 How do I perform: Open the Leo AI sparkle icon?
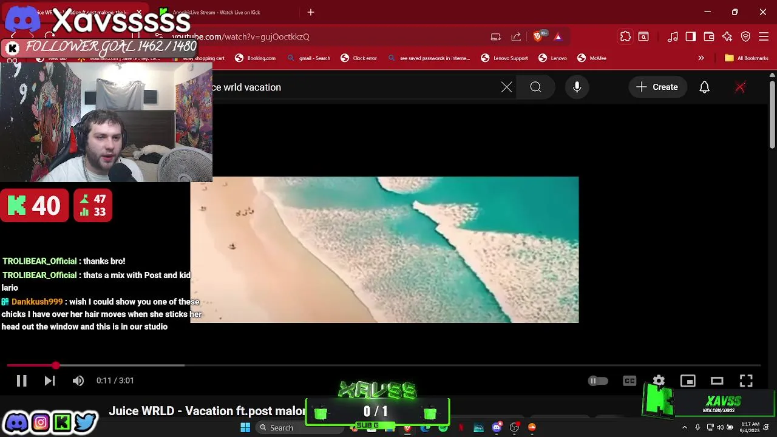tap(727, 36)
